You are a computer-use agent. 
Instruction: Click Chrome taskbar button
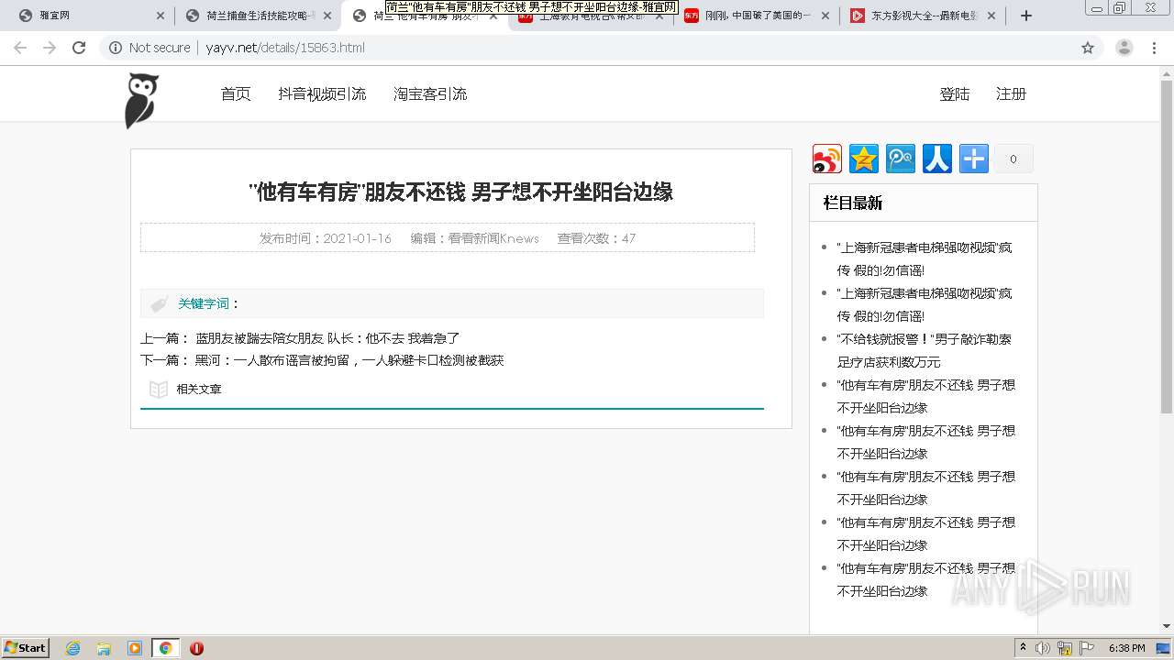[165, 648]
